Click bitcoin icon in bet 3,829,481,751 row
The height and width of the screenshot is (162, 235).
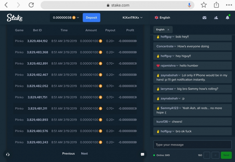click(100, 97)
